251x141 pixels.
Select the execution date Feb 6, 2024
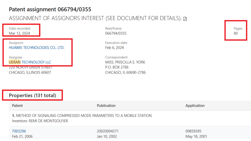[x=115, y=48]
